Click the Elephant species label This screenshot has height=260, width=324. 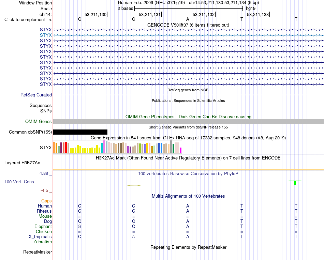pos(43,226)
